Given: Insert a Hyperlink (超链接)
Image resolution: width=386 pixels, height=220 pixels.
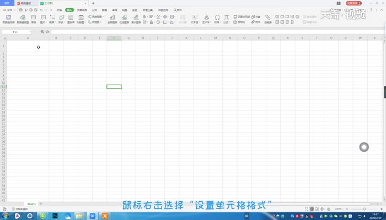Looking at the screenshot, I should [268, 19].
